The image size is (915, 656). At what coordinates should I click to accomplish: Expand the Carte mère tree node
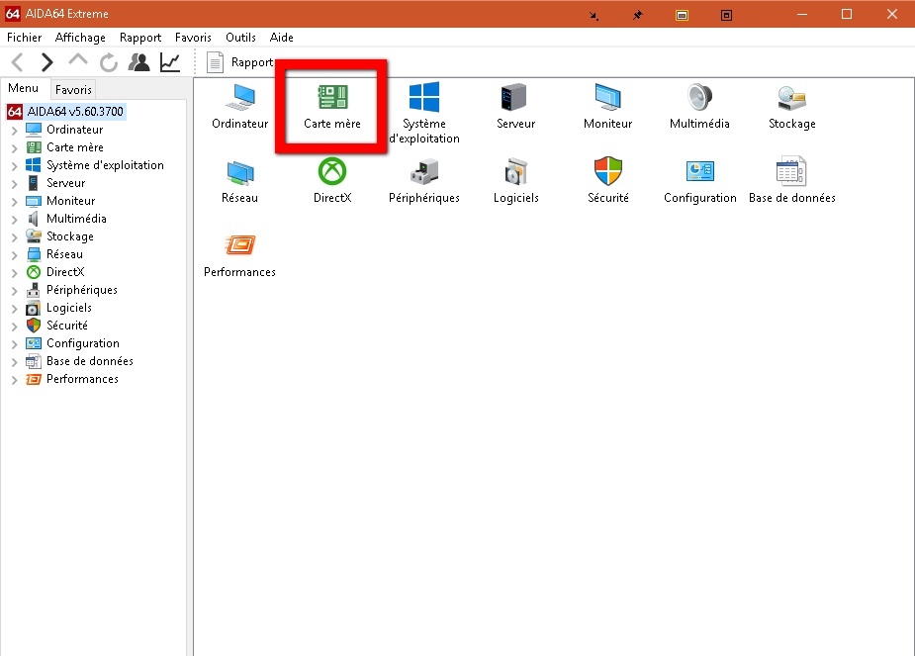[15, 148]
